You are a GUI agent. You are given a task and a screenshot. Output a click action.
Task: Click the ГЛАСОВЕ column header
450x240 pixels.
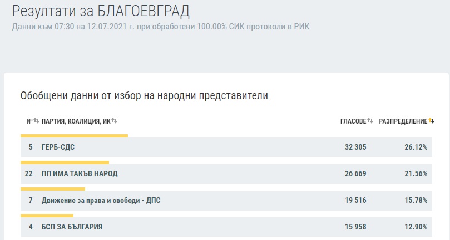(x=353, y=121)
